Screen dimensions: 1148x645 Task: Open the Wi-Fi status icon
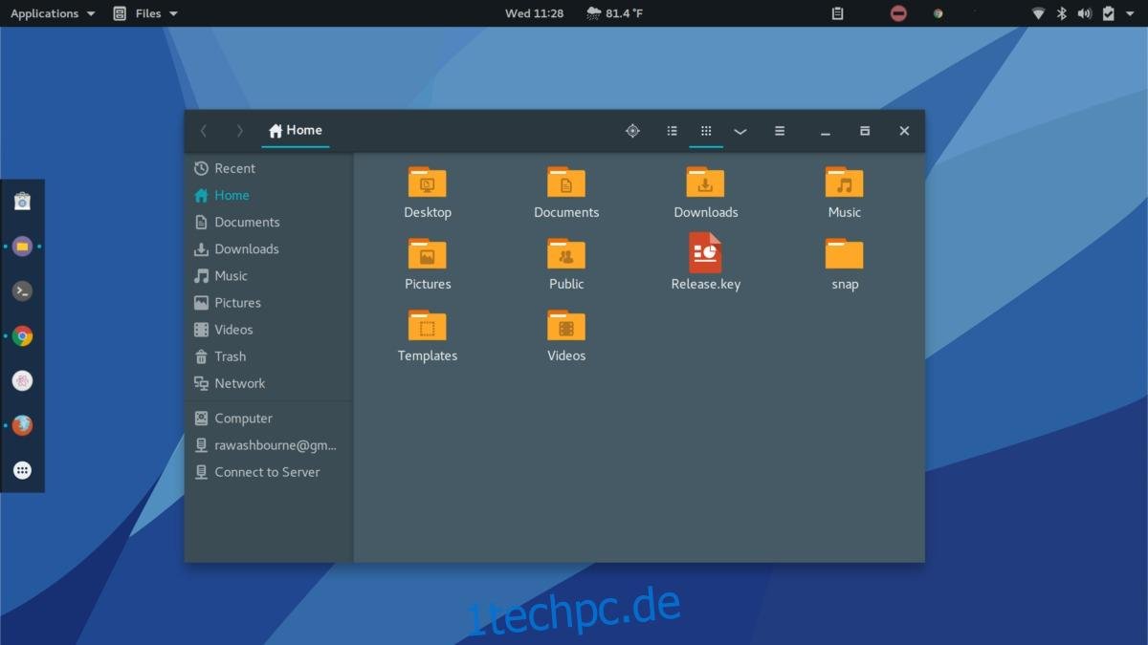1039,13
